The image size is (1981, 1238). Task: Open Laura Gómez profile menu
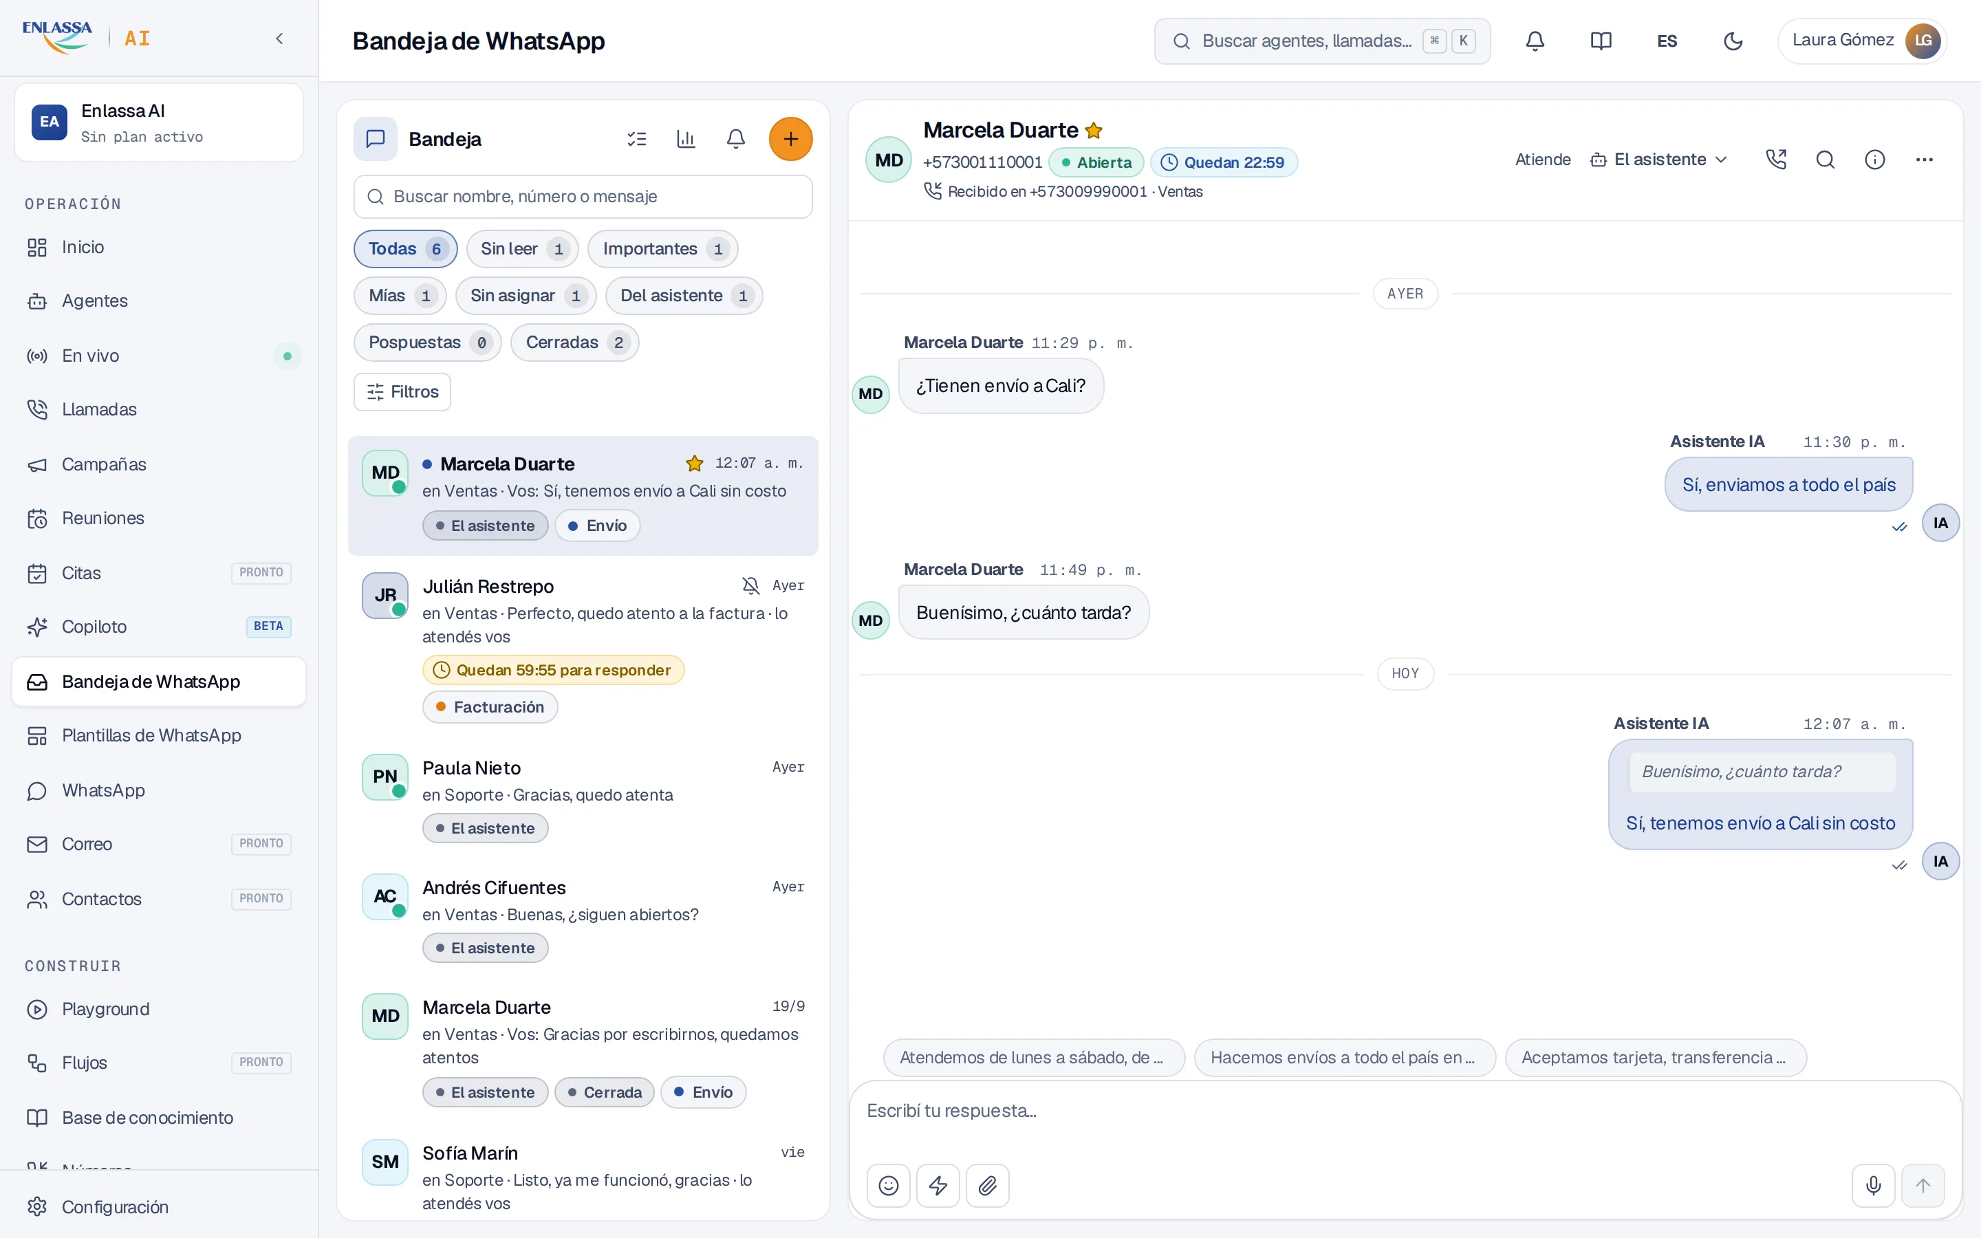pos(1861,40)
